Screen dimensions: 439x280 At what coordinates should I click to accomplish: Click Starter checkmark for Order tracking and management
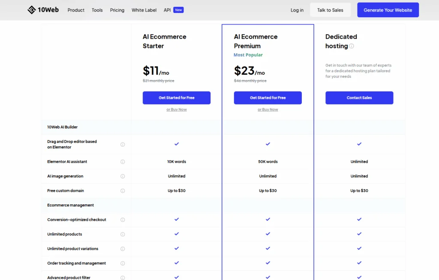click(x=177, y=263)
